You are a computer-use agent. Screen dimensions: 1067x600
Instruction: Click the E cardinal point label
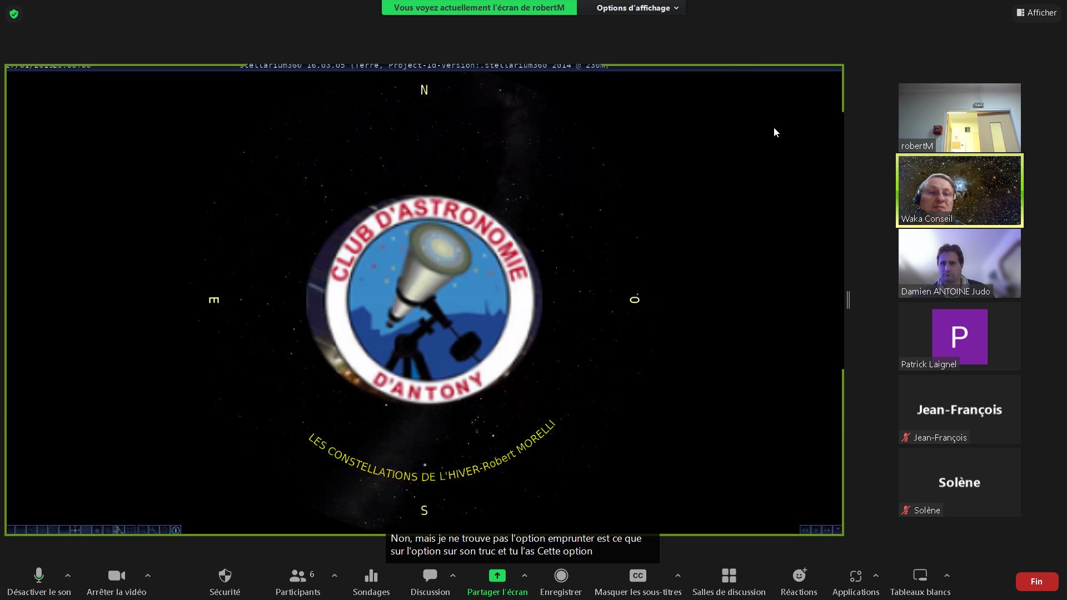[214, 300]
